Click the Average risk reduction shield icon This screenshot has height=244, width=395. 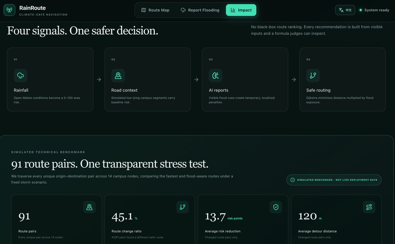276,207
